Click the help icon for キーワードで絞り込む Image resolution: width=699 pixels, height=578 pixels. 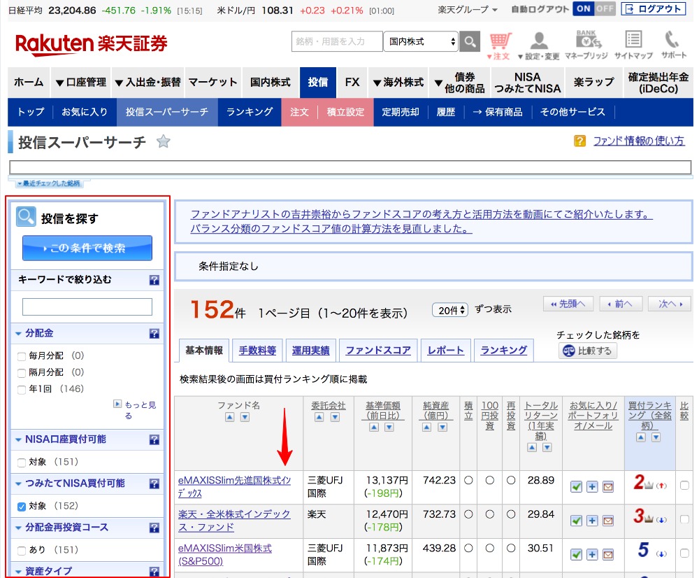[154, 281]
